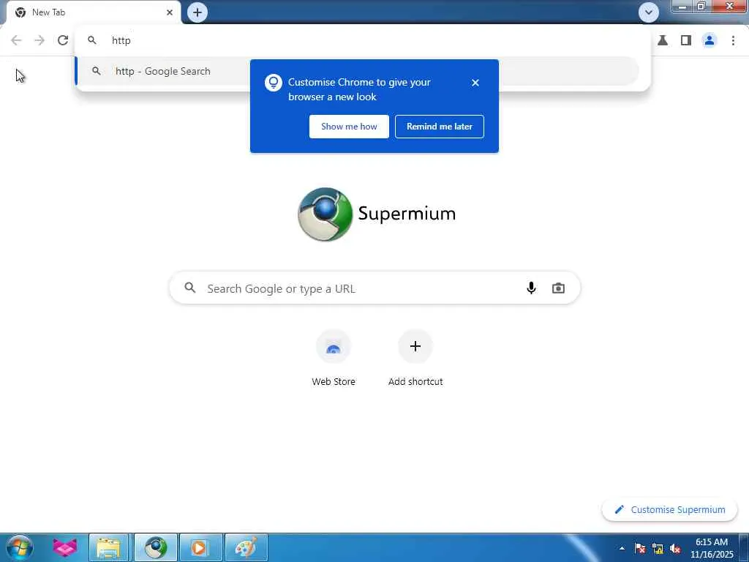749x562 pixels.
Task: Open the tab search dropdown arrow
Action: 648,12
